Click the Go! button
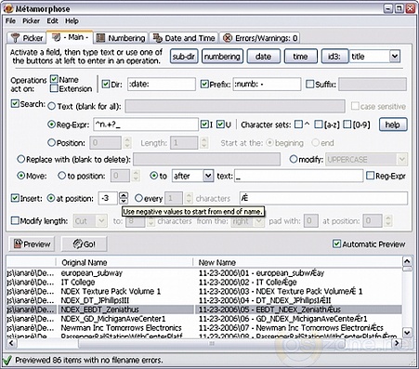Screen dimensions: 419x369 [x=85, y=244]
